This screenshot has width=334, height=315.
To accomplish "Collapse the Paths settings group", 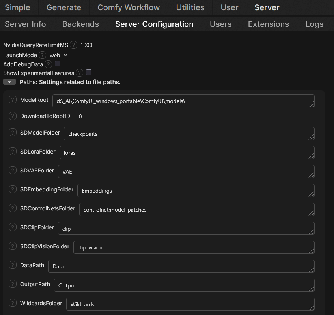I will coord(9,82).
